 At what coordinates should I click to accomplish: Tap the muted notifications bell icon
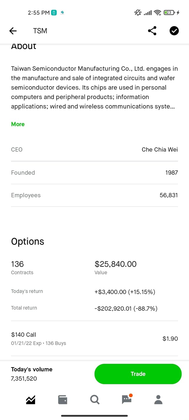pyautogui.click(x=138, y=12)
